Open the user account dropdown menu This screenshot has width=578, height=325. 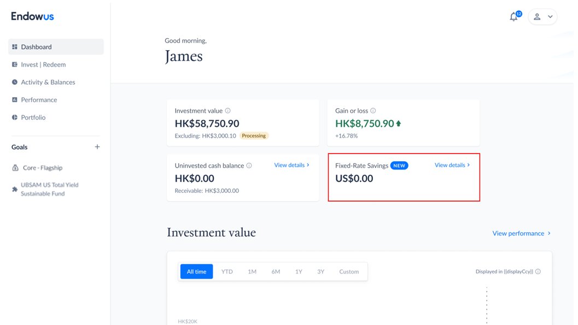pos(542,17)
